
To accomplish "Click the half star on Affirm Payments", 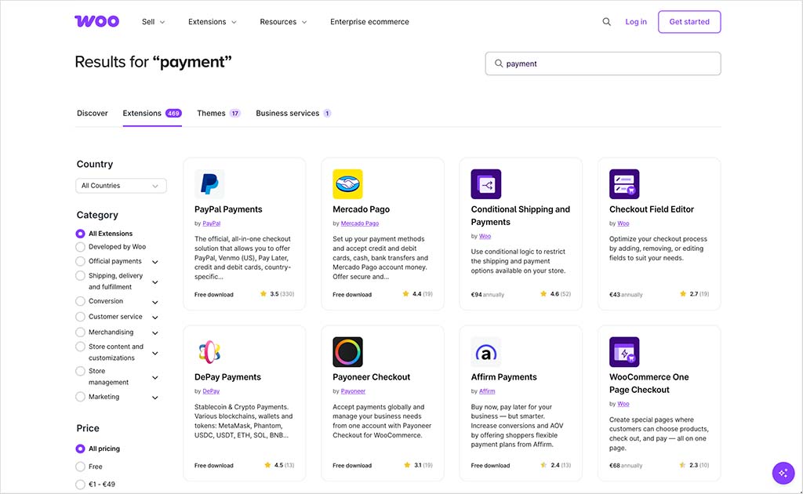I will [543, 465].
